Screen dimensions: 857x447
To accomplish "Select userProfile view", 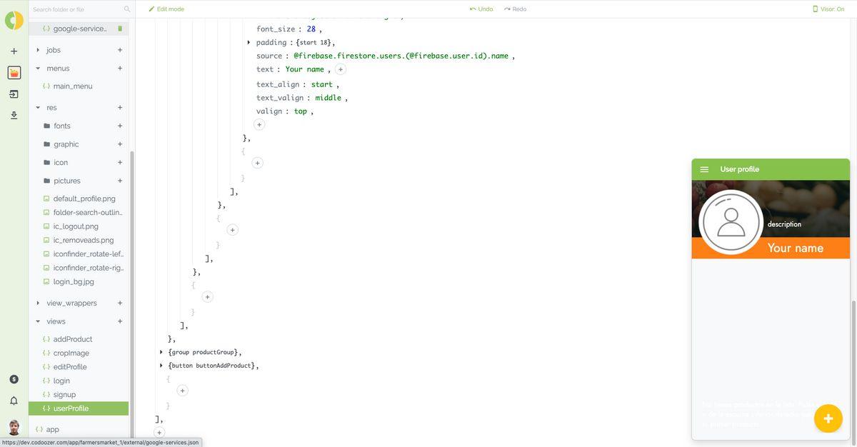I will 79,408.
